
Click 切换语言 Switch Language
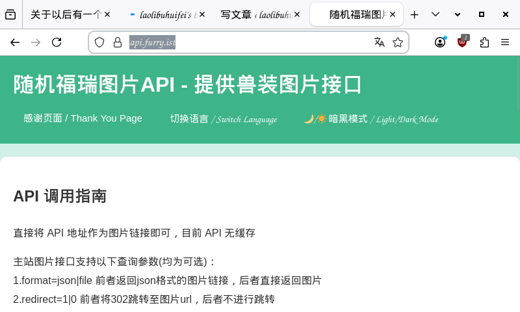click(223, 119)
